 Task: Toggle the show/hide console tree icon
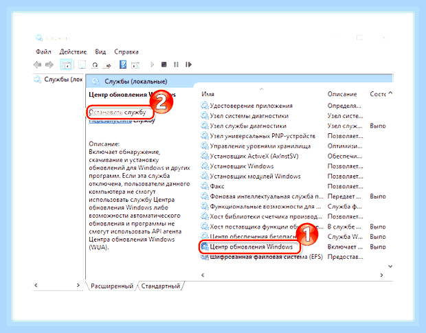[x=66, y=65]
